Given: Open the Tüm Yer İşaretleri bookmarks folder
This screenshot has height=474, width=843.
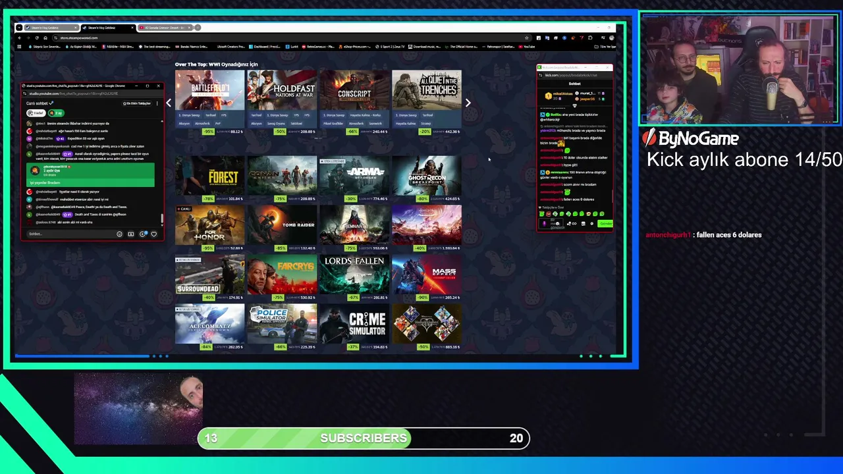Looking at the screenshot, I should (x=605, y=47).
